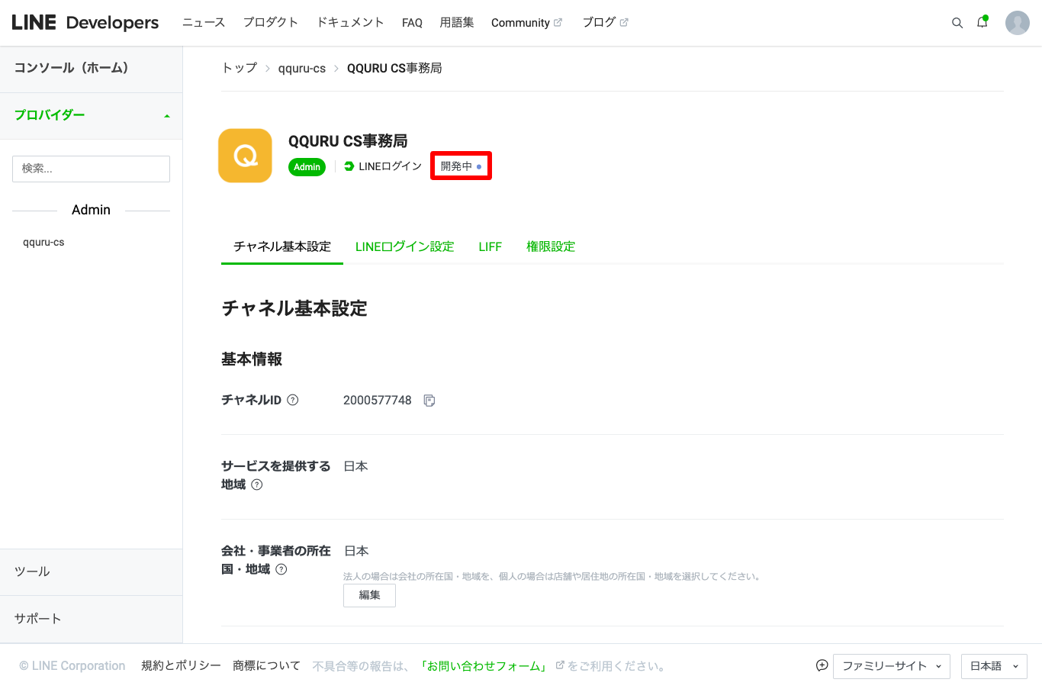The width and height of the screenshot is (1042, 689).
Task: Click the feedback speech bubble icon
Action: (822, 665)
